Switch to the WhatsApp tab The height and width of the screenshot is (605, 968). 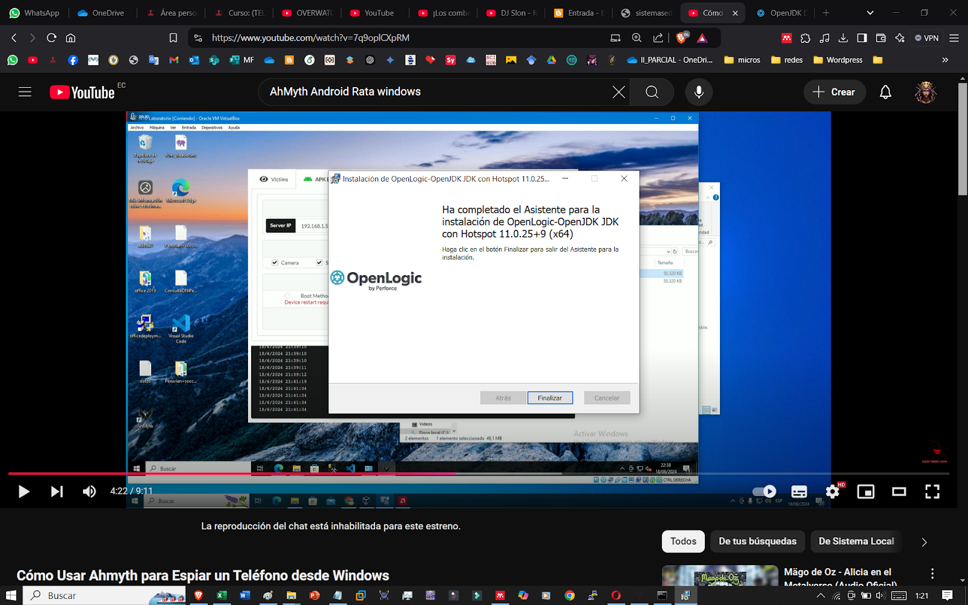(34, 13)
